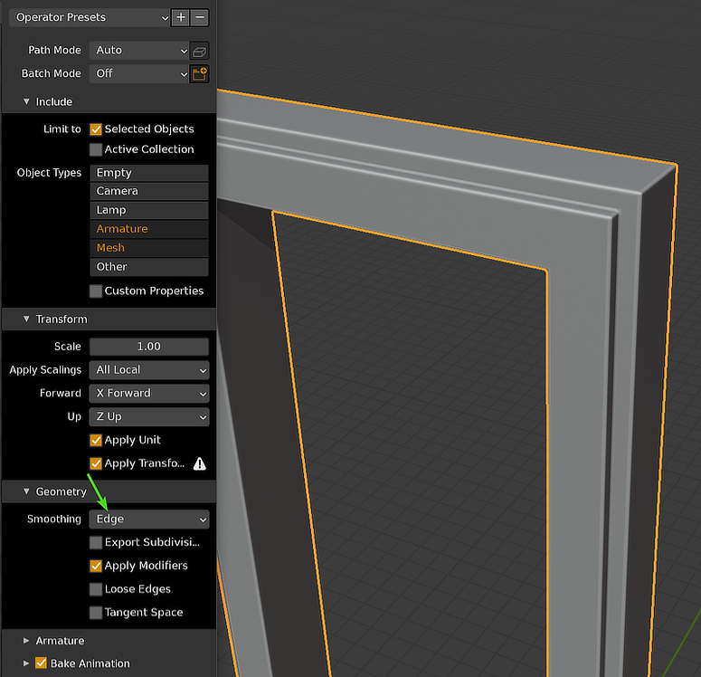The height and width of the screenshot is (677, 701).
Task: Disable the Selected Objects checkbox
Action: [x=96, y=129]
